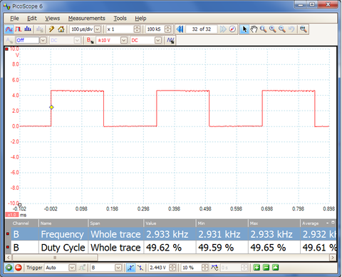The height and width of the screenshot is (277, 342).
Task: Stop capture with the red button
Action: (x=19, y=268)
